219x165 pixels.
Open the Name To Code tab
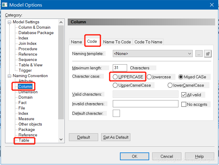[117, 42]
